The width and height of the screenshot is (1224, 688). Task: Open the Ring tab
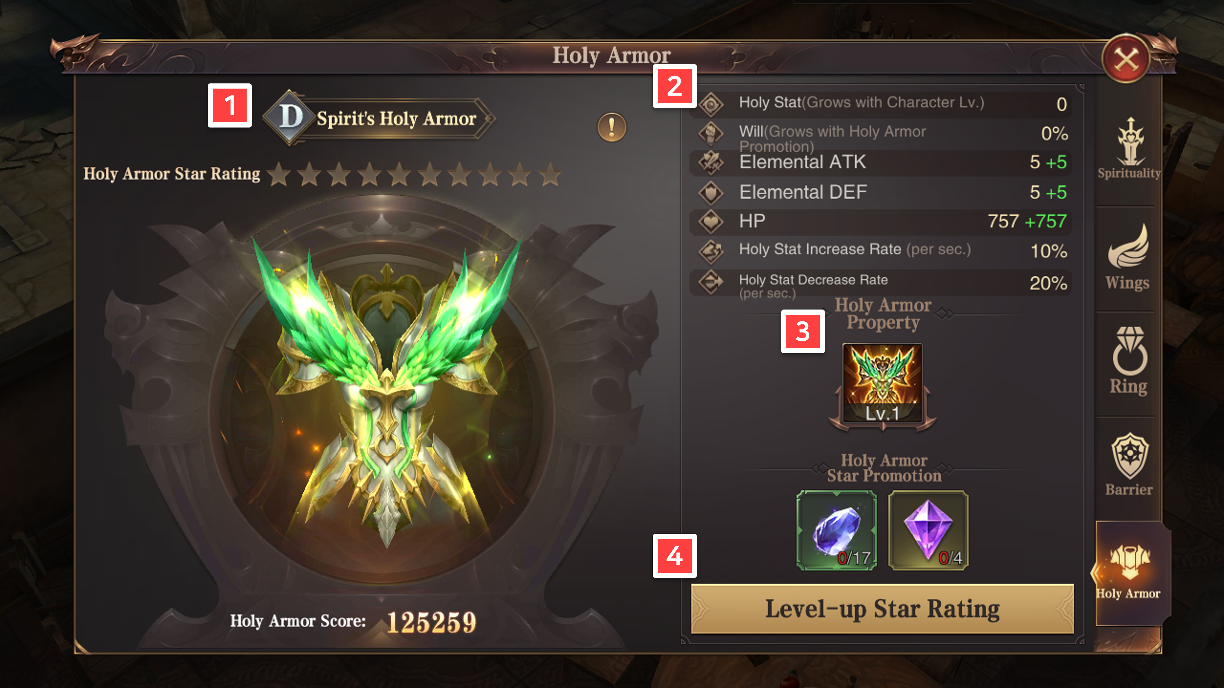tap(1129, 361)
